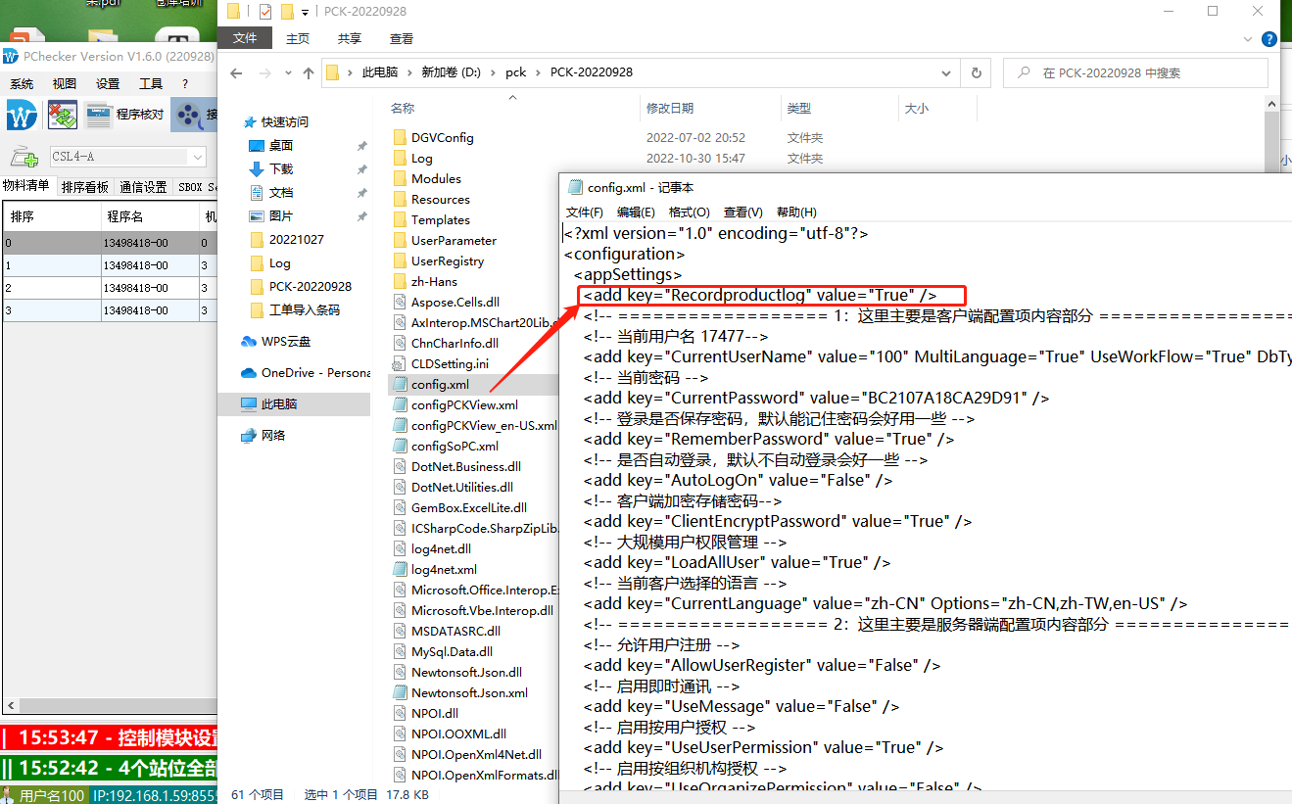Open the 格式(O) menu in Notepad
Image resolution: width=1292 pixels, height=804 pixels.
coord(688,212)
